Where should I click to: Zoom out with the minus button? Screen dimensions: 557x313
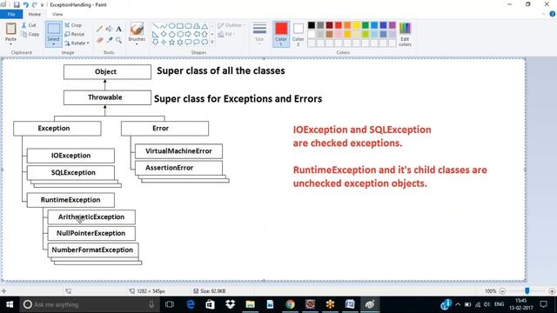tap(502, 291)
